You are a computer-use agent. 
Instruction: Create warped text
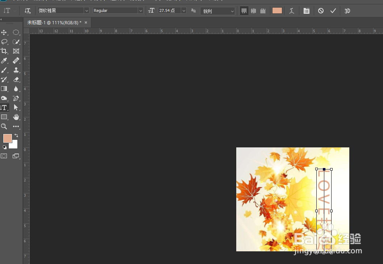click(x=292, y=11)
